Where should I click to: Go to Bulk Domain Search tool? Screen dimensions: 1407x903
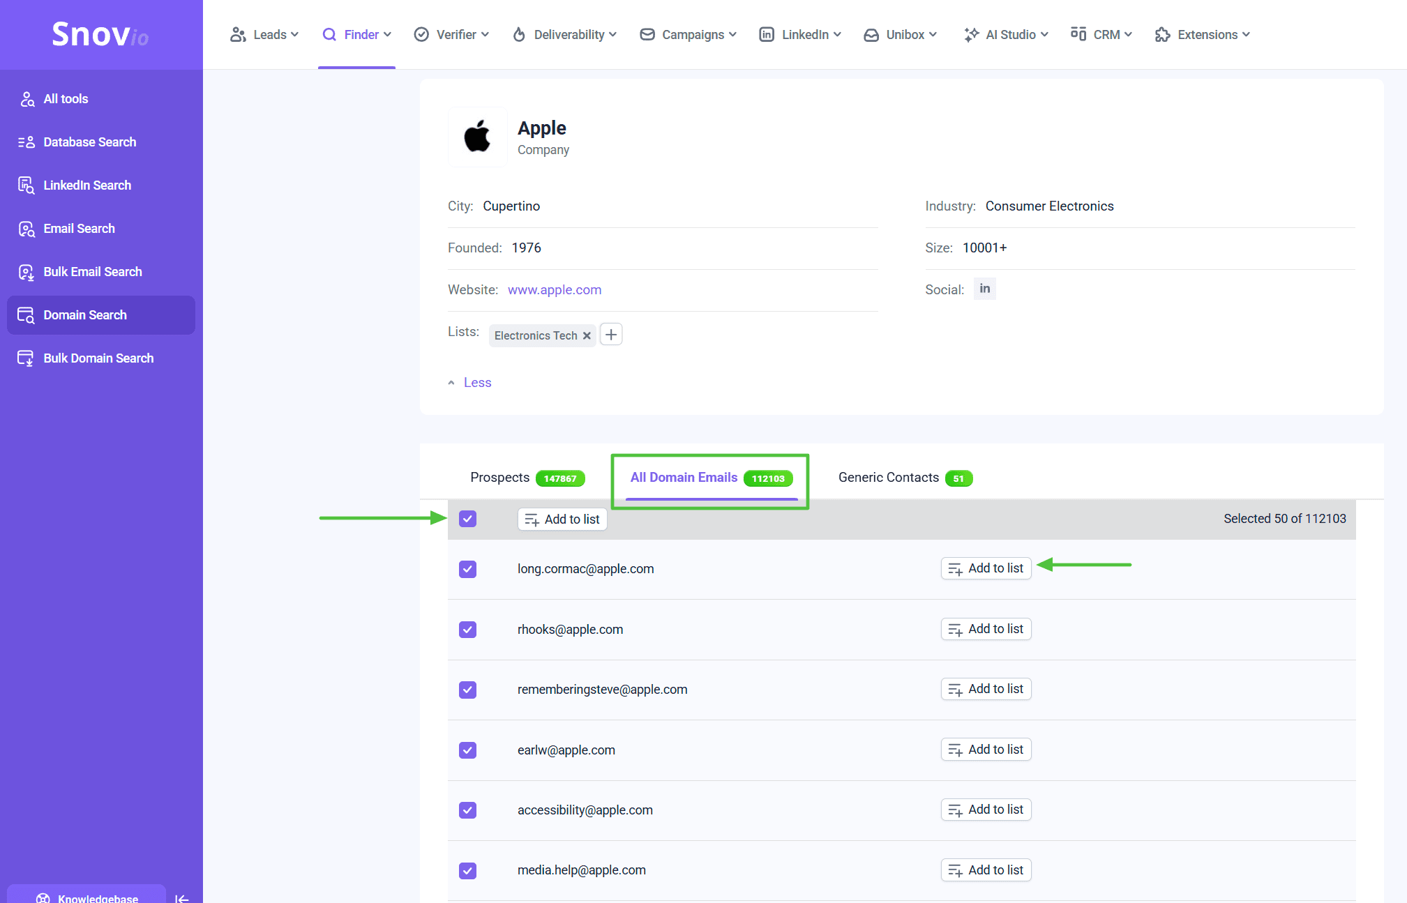point(98,358)
